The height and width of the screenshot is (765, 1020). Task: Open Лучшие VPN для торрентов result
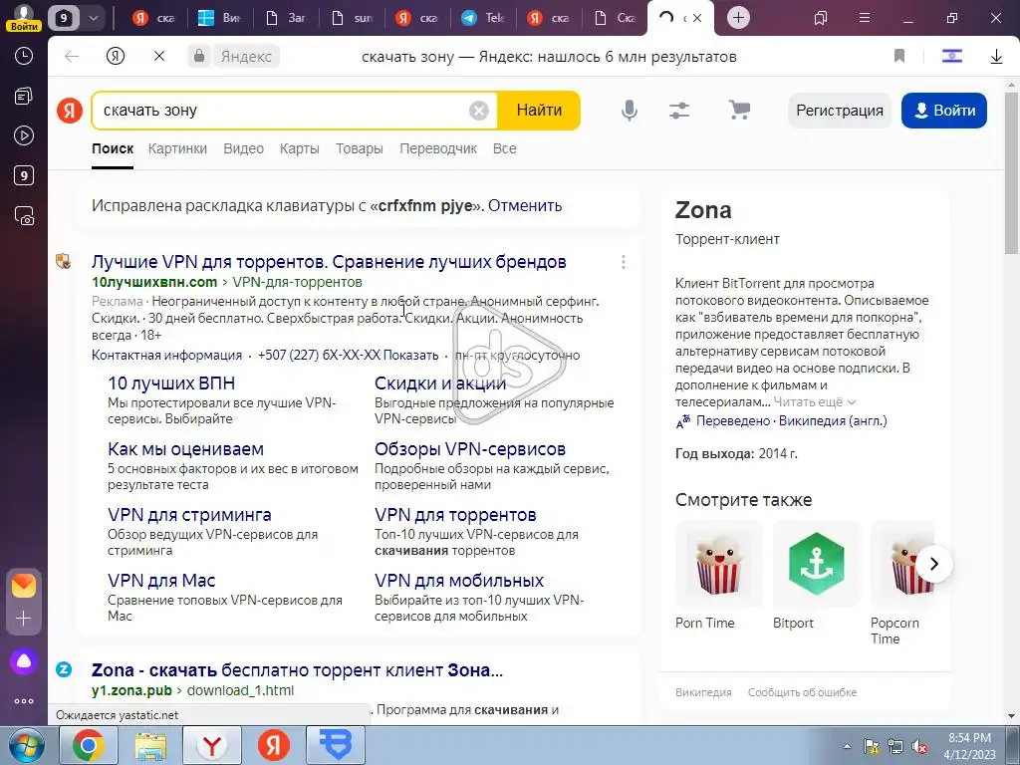[x=329, y=262]
